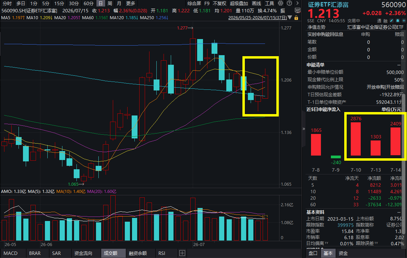The width and height of the screenshot is (407, 258).
Task: Toggle 不复权 adjustment mode
Action: 219,3
